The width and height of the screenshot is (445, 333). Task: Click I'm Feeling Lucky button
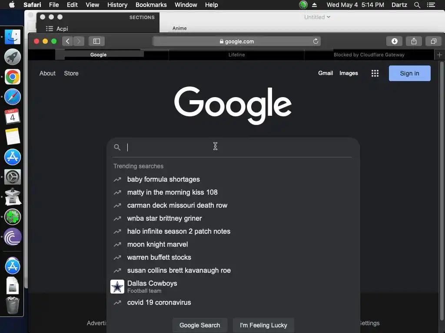(x=263, y=325)
